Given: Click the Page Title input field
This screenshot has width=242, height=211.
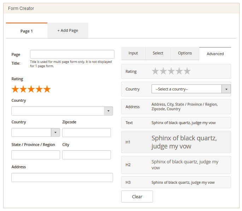Looking at the screenshot, I should (72, 54).
